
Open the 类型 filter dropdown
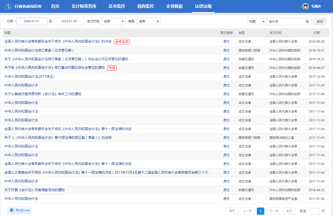148,21
